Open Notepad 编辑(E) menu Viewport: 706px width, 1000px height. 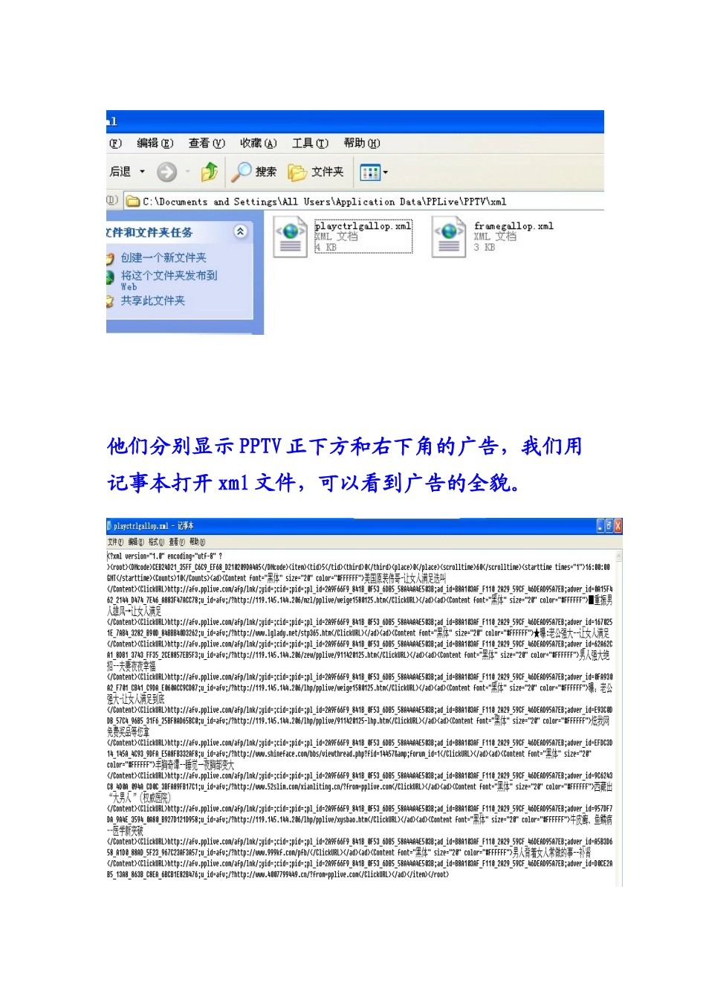tap(135, 542)
